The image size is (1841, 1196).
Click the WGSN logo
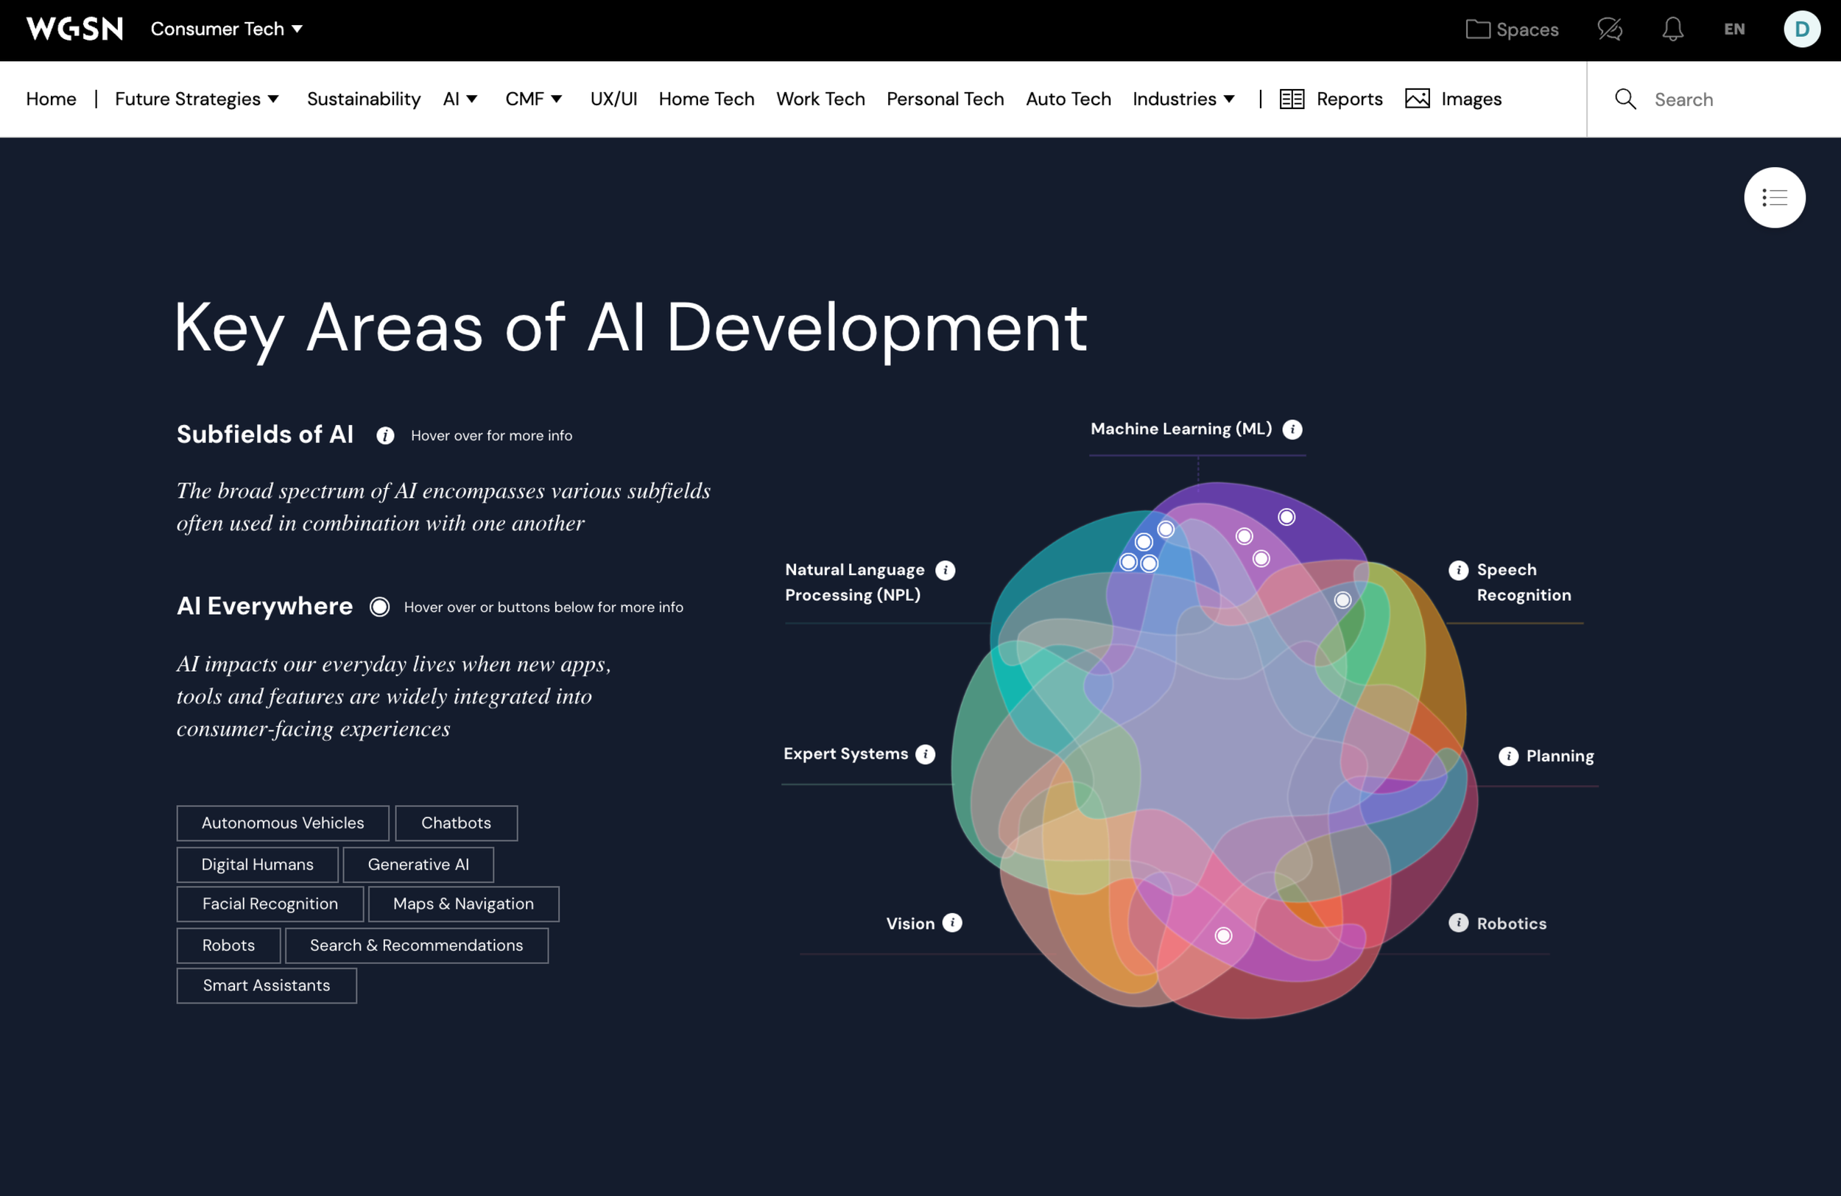[x=74, y=29]
